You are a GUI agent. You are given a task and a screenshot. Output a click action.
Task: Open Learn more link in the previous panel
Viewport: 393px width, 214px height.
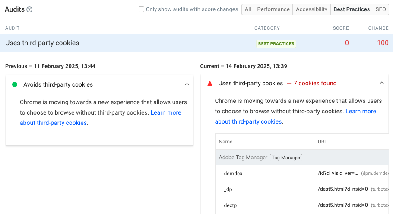pos(165,112)
